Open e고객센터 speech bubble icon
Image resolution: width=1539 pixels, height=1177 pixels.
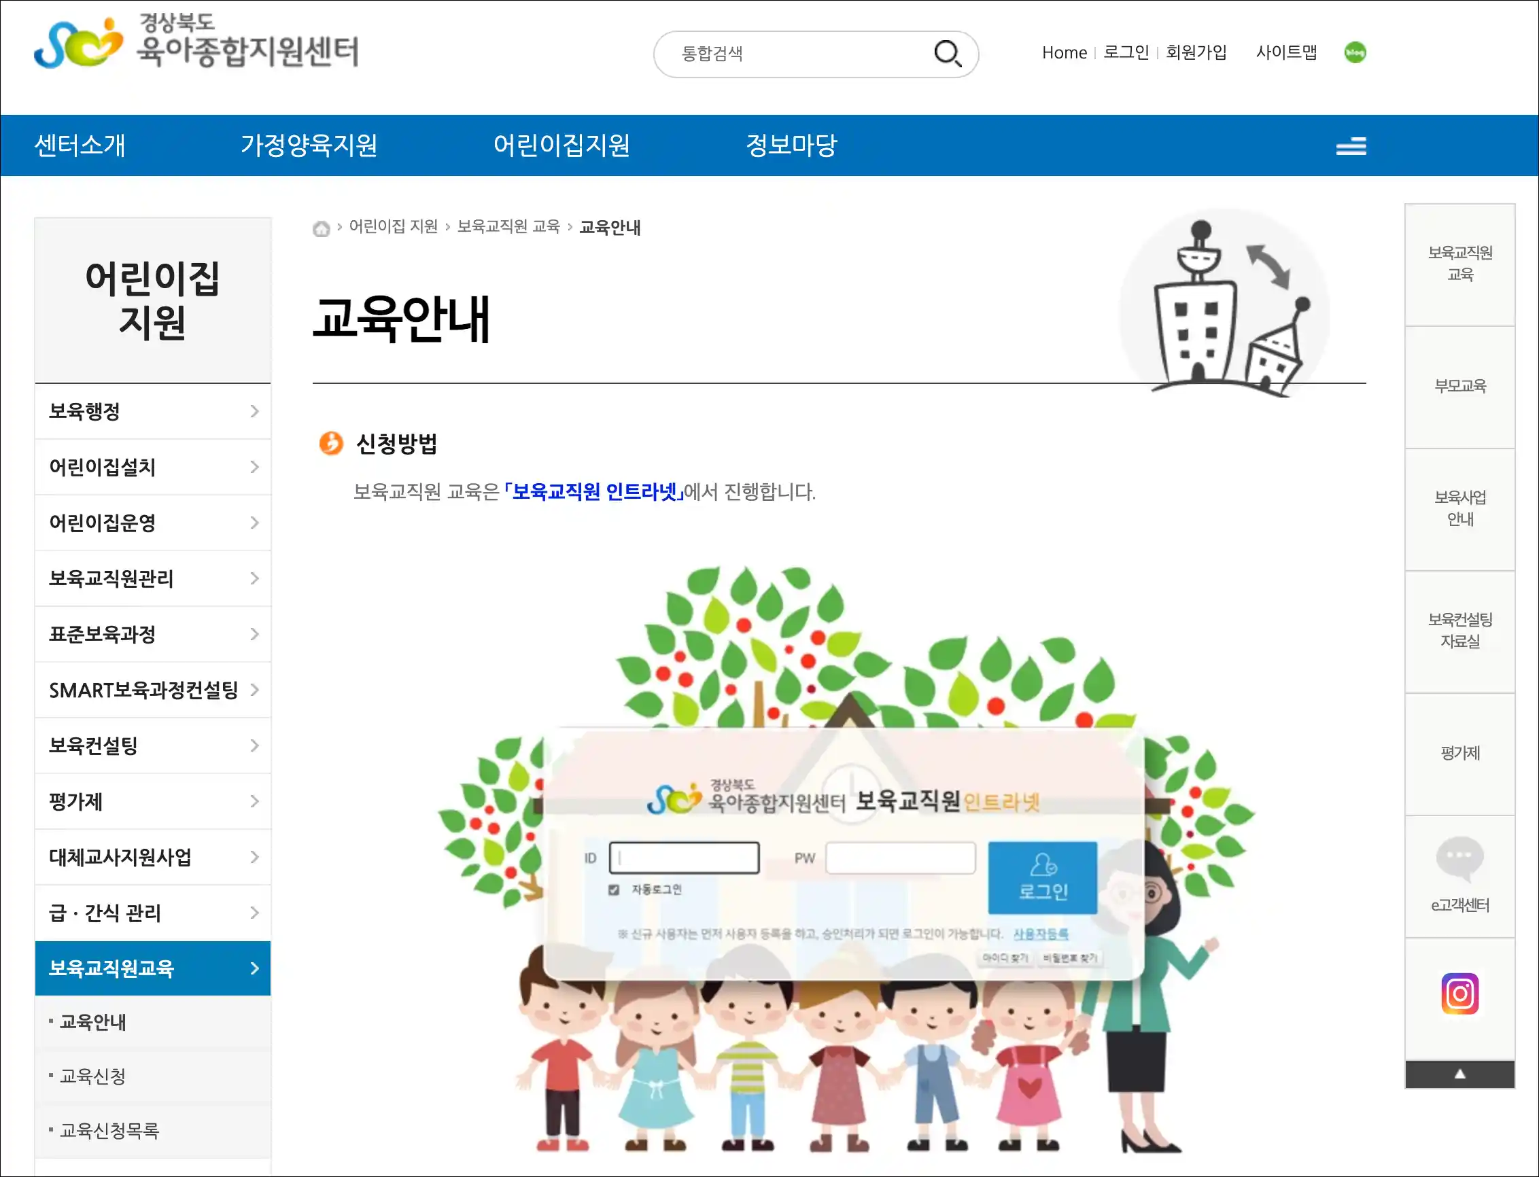click(1460, 858)
